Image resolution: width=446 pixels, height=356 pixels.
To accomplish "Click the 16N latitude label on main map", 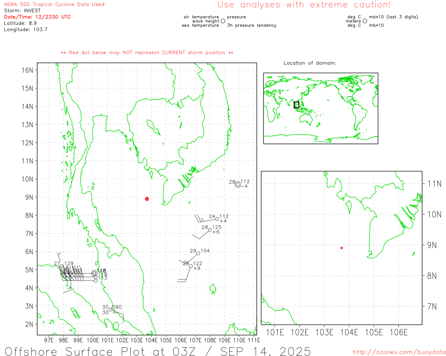I will click(x=27, y=70).
